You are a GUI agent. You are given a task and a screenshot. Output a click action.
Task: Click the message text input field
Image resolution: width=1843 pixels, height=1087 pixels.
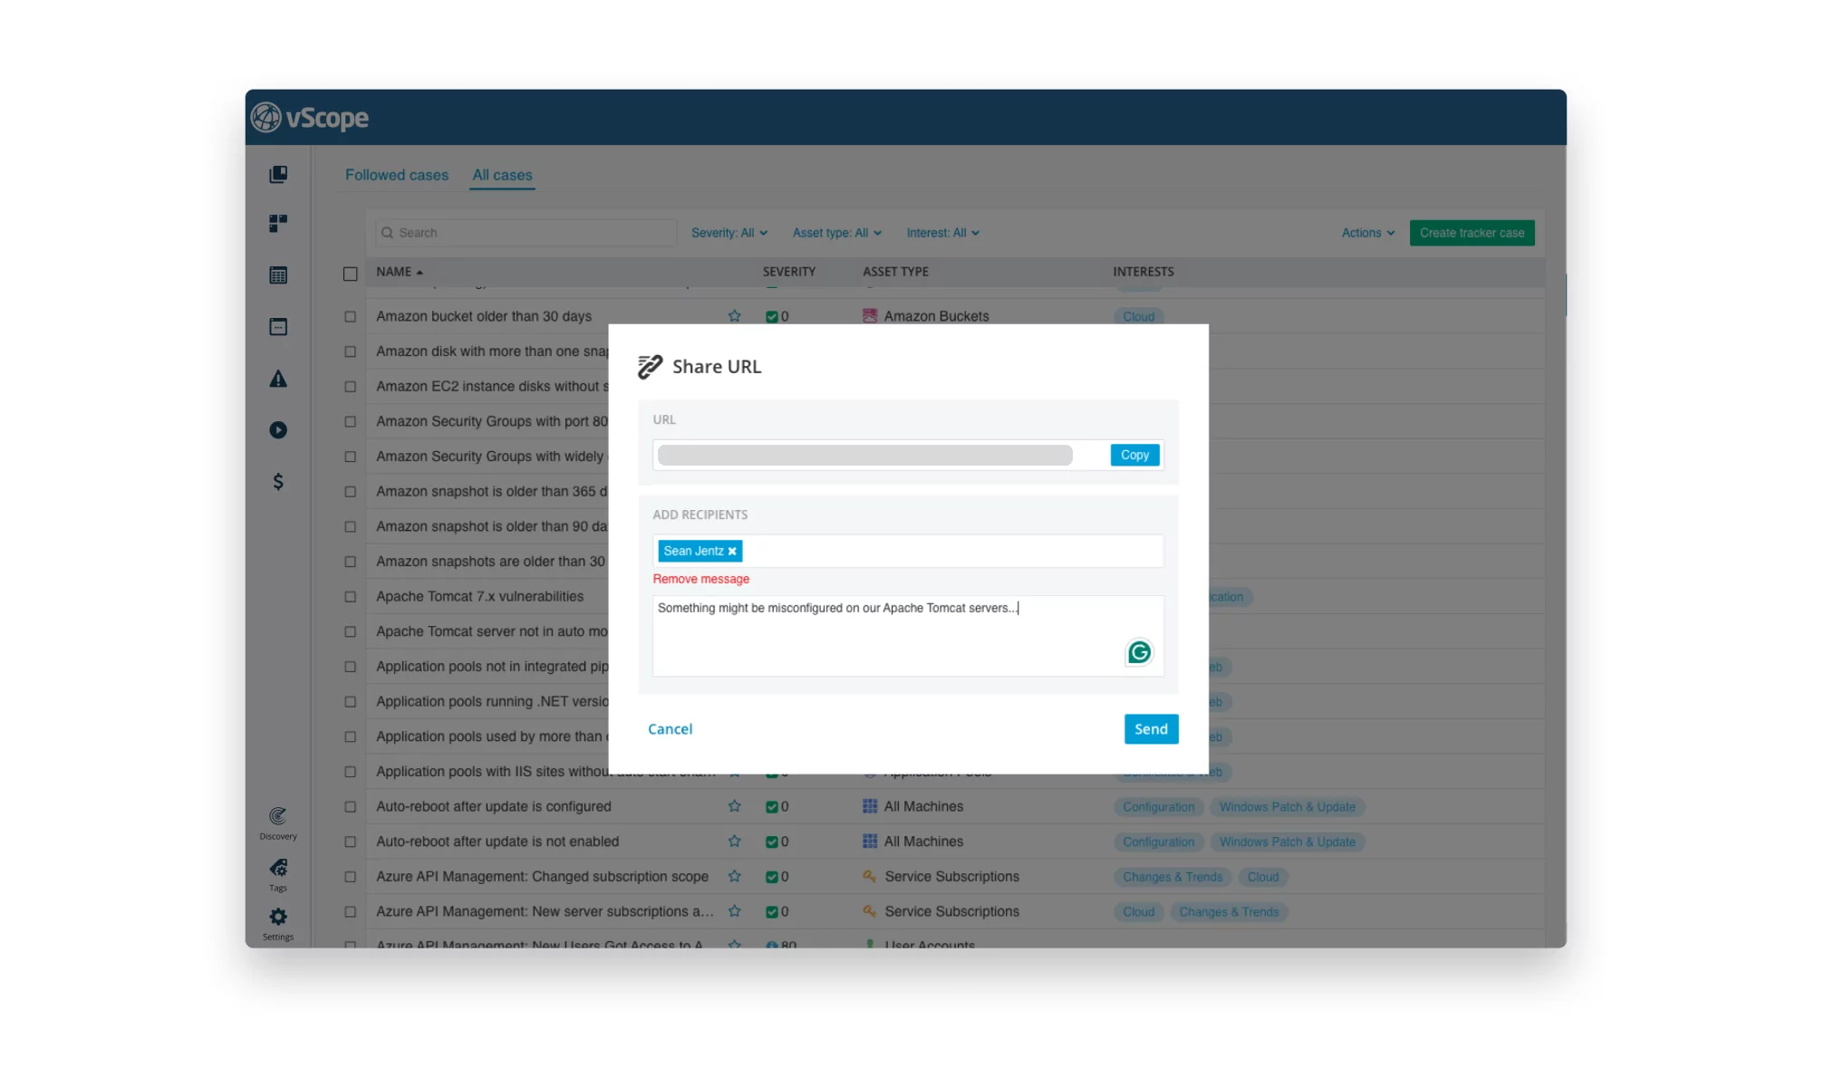[x=907, y=633]
